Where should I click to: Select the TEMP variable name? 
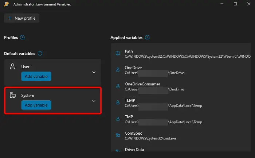point(130,100)
